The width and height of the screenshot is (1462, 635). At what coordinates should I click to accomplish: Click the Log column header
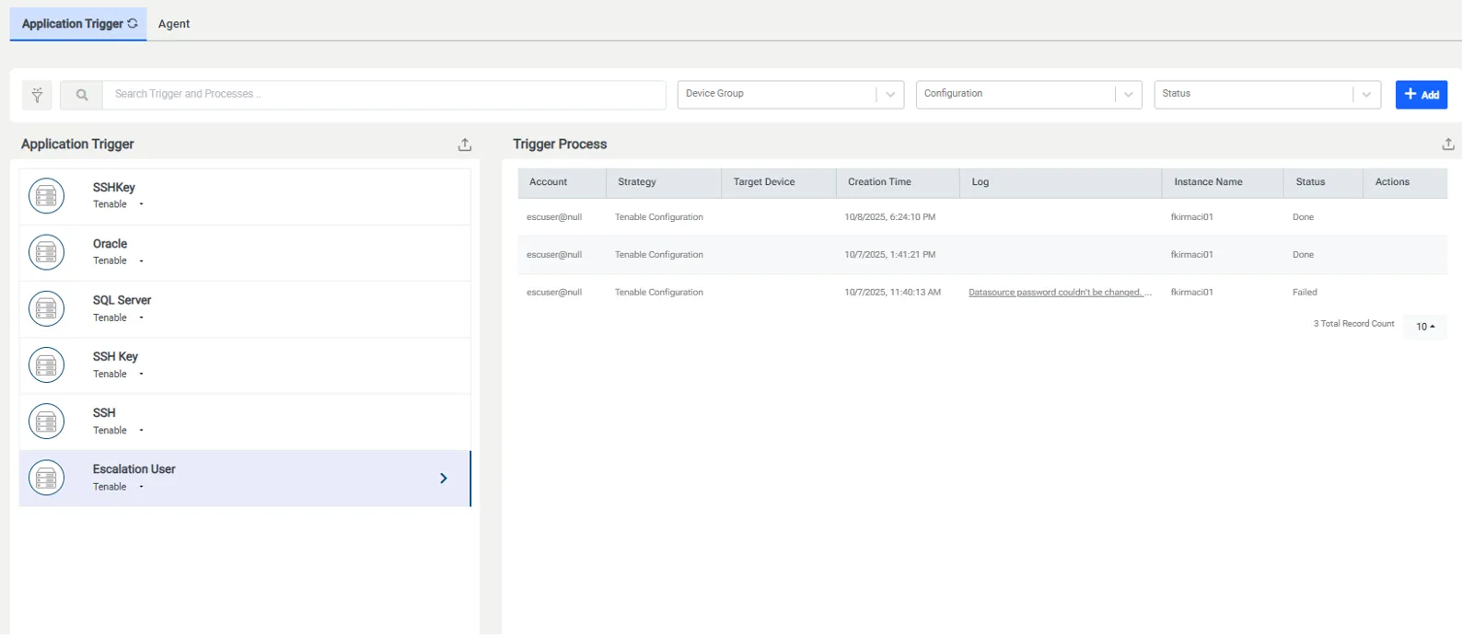coord(1061,182)
